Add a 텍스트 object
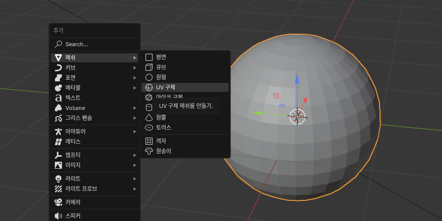This screenshot has width=442, height=221. pos(95,98)
